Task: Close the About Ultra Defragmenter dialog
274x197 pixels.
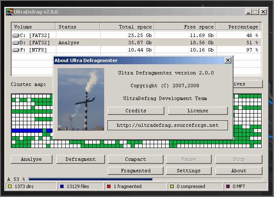Action: click(227, 60)
